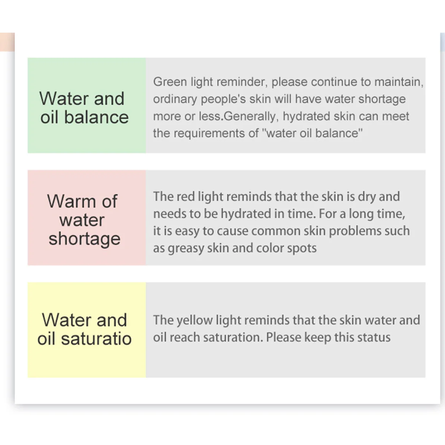Viewport: 445px width, 445px height.
Task: Click the light blue strip at top-right edge
Action: [442, 42]
